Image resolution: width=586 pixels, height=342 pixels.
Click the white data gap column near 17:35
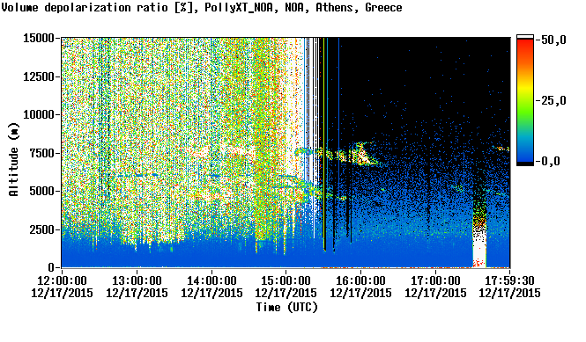[479, 250]
